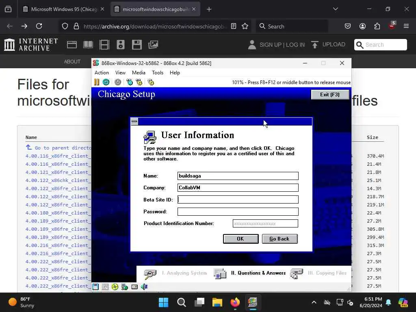Open the ABOUT link on Archive page
The image size is (416, 312).
click(72, 62)
